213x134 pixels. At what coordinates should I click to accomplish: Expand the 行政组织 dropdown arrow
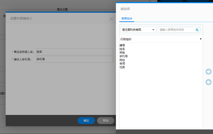[x=200, y=39]
